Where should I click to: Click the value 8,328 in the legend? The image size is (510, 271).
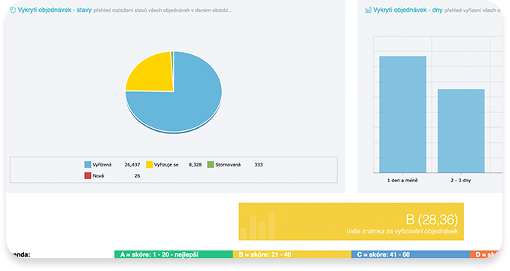[195, 165]
